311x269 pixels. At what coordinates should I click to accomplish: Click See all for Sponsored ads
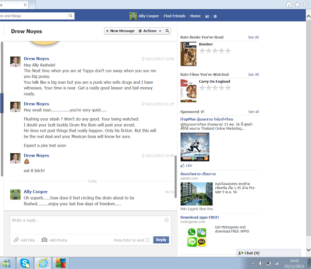tap(254, 112)
